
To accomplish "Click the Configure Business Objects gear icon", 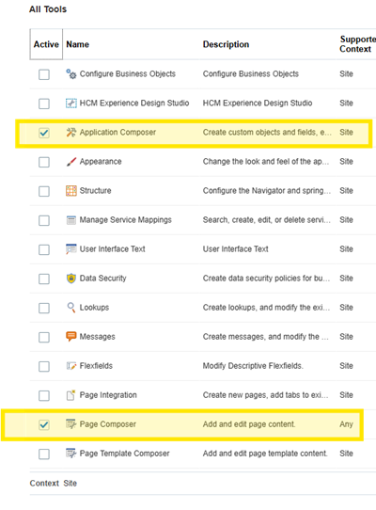I will (x=71, y=73).
